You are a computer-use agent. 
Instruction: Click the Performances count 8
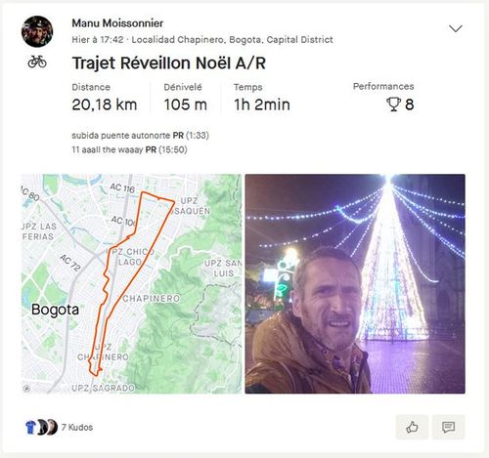(410, 104)
